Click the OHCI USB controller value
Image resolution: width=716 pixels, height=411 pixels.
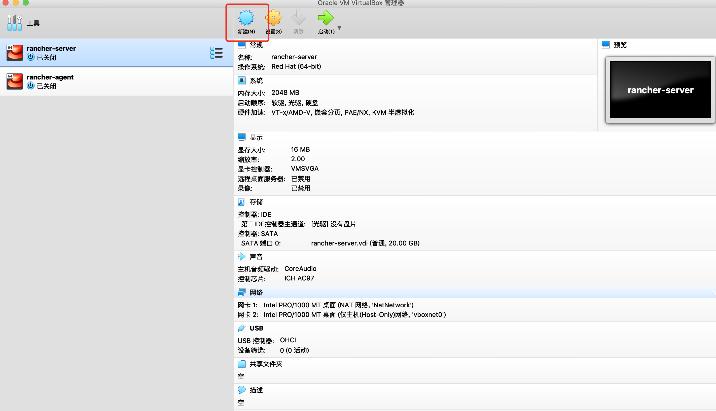288,340
